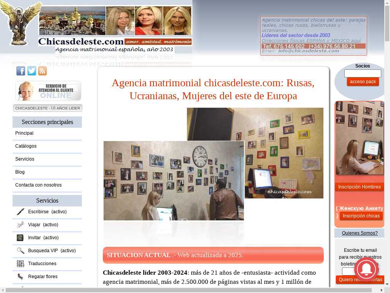Open the Catálogos section
The width and height of the screenshot is (390, 293).
coord(26,146)
